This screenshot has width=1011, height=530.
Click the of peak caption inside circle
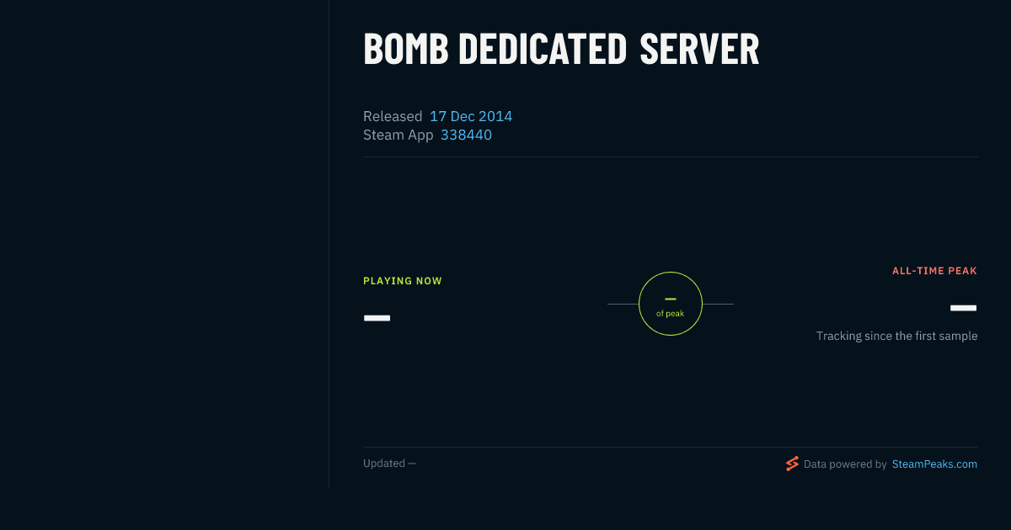pyautogui.click(x=671, y=314)
